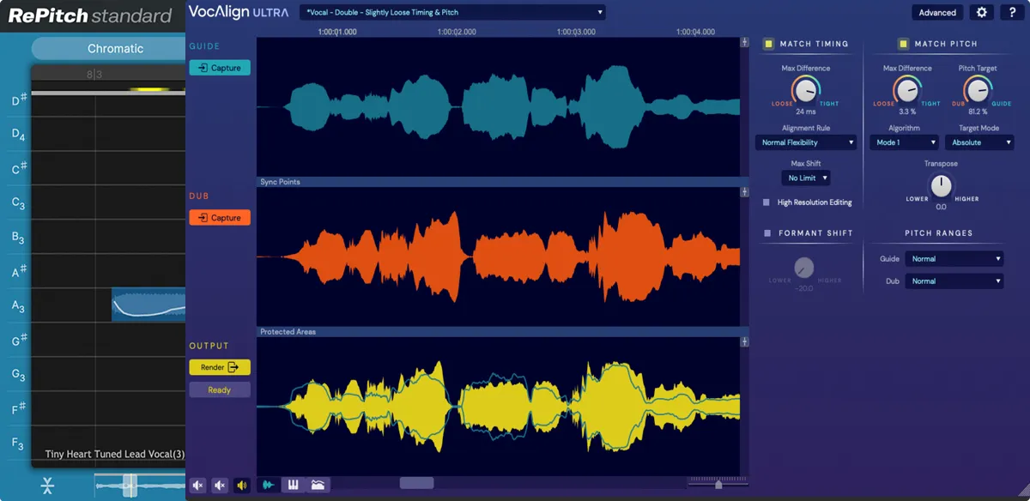
Task: Switch to Advanced mode
Action: coord(936,12)
